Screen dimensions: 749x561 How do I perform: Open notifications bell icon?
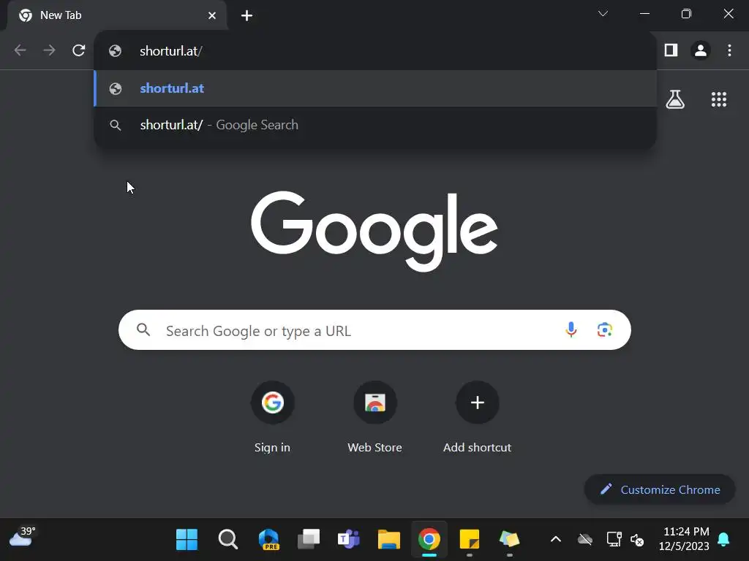click(x=723, y=540)
